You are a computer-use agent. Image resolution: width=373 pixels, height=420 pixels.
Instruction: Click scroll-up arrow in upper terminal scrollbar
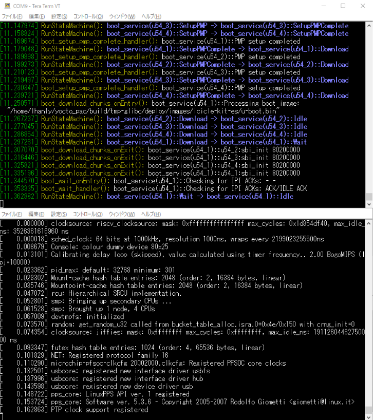pyautogui.click(x=369, y=26)
